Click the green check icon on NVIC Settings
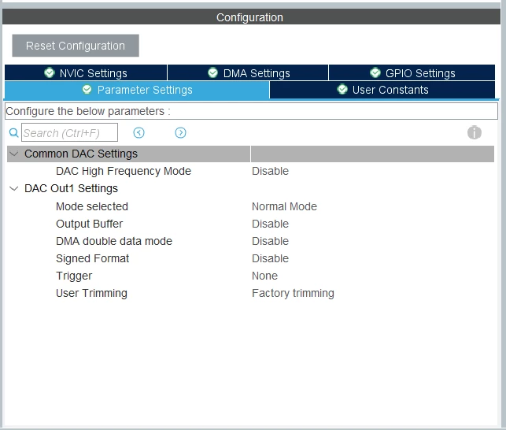The height and width of the screenshot is (430, 506). [x=49, y=72]
